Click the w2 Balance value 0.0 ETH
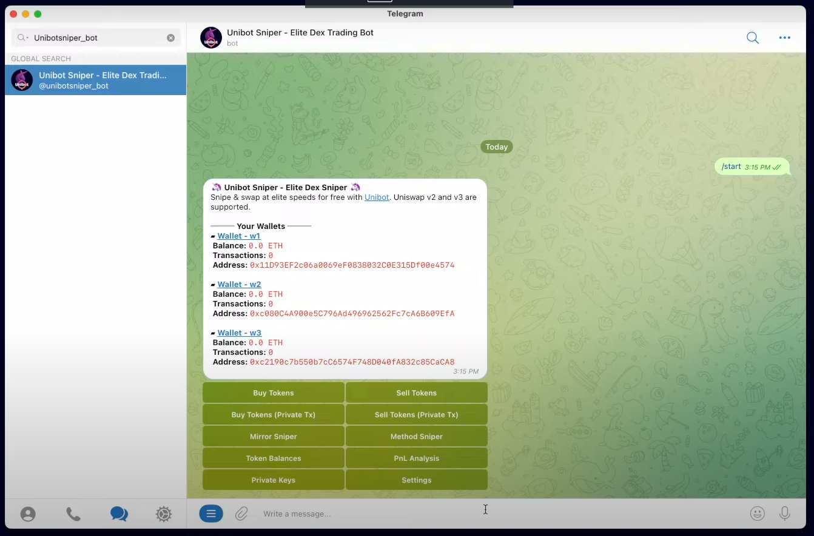Viewport: 814px width, 536px height. pos(266,294)
